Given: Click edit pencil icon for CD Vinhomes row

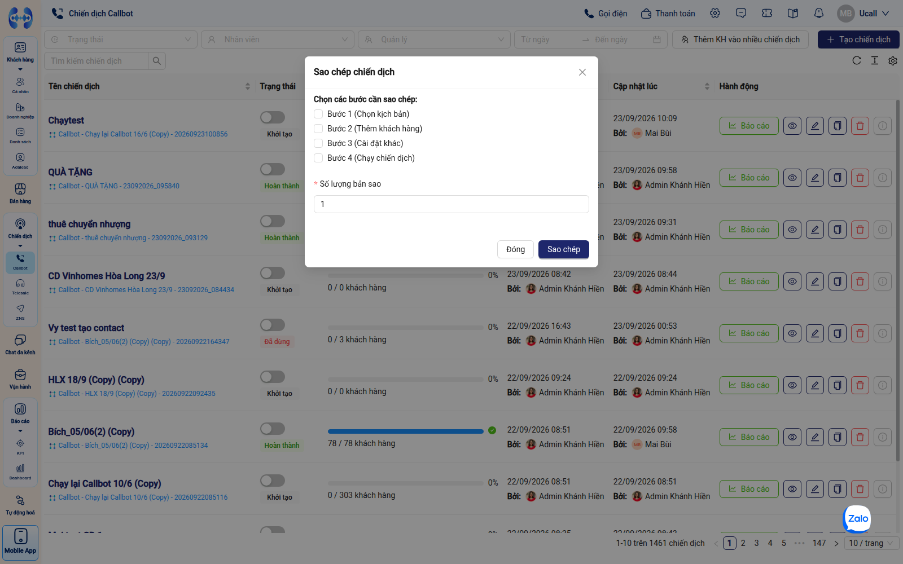Looking at the screenshot, I should pos(815,281).
